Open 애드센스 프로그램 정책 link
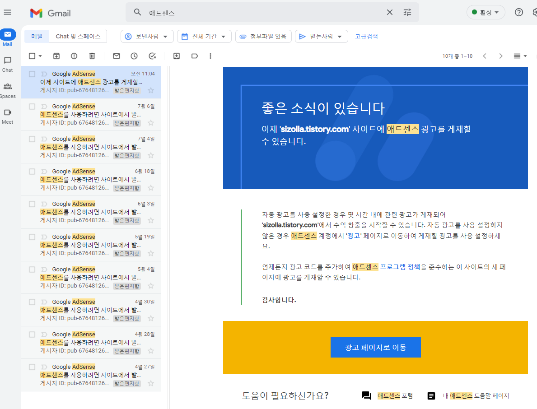This screenshot has height=409, width=537. pyautogui.click(x=386, y=267)
